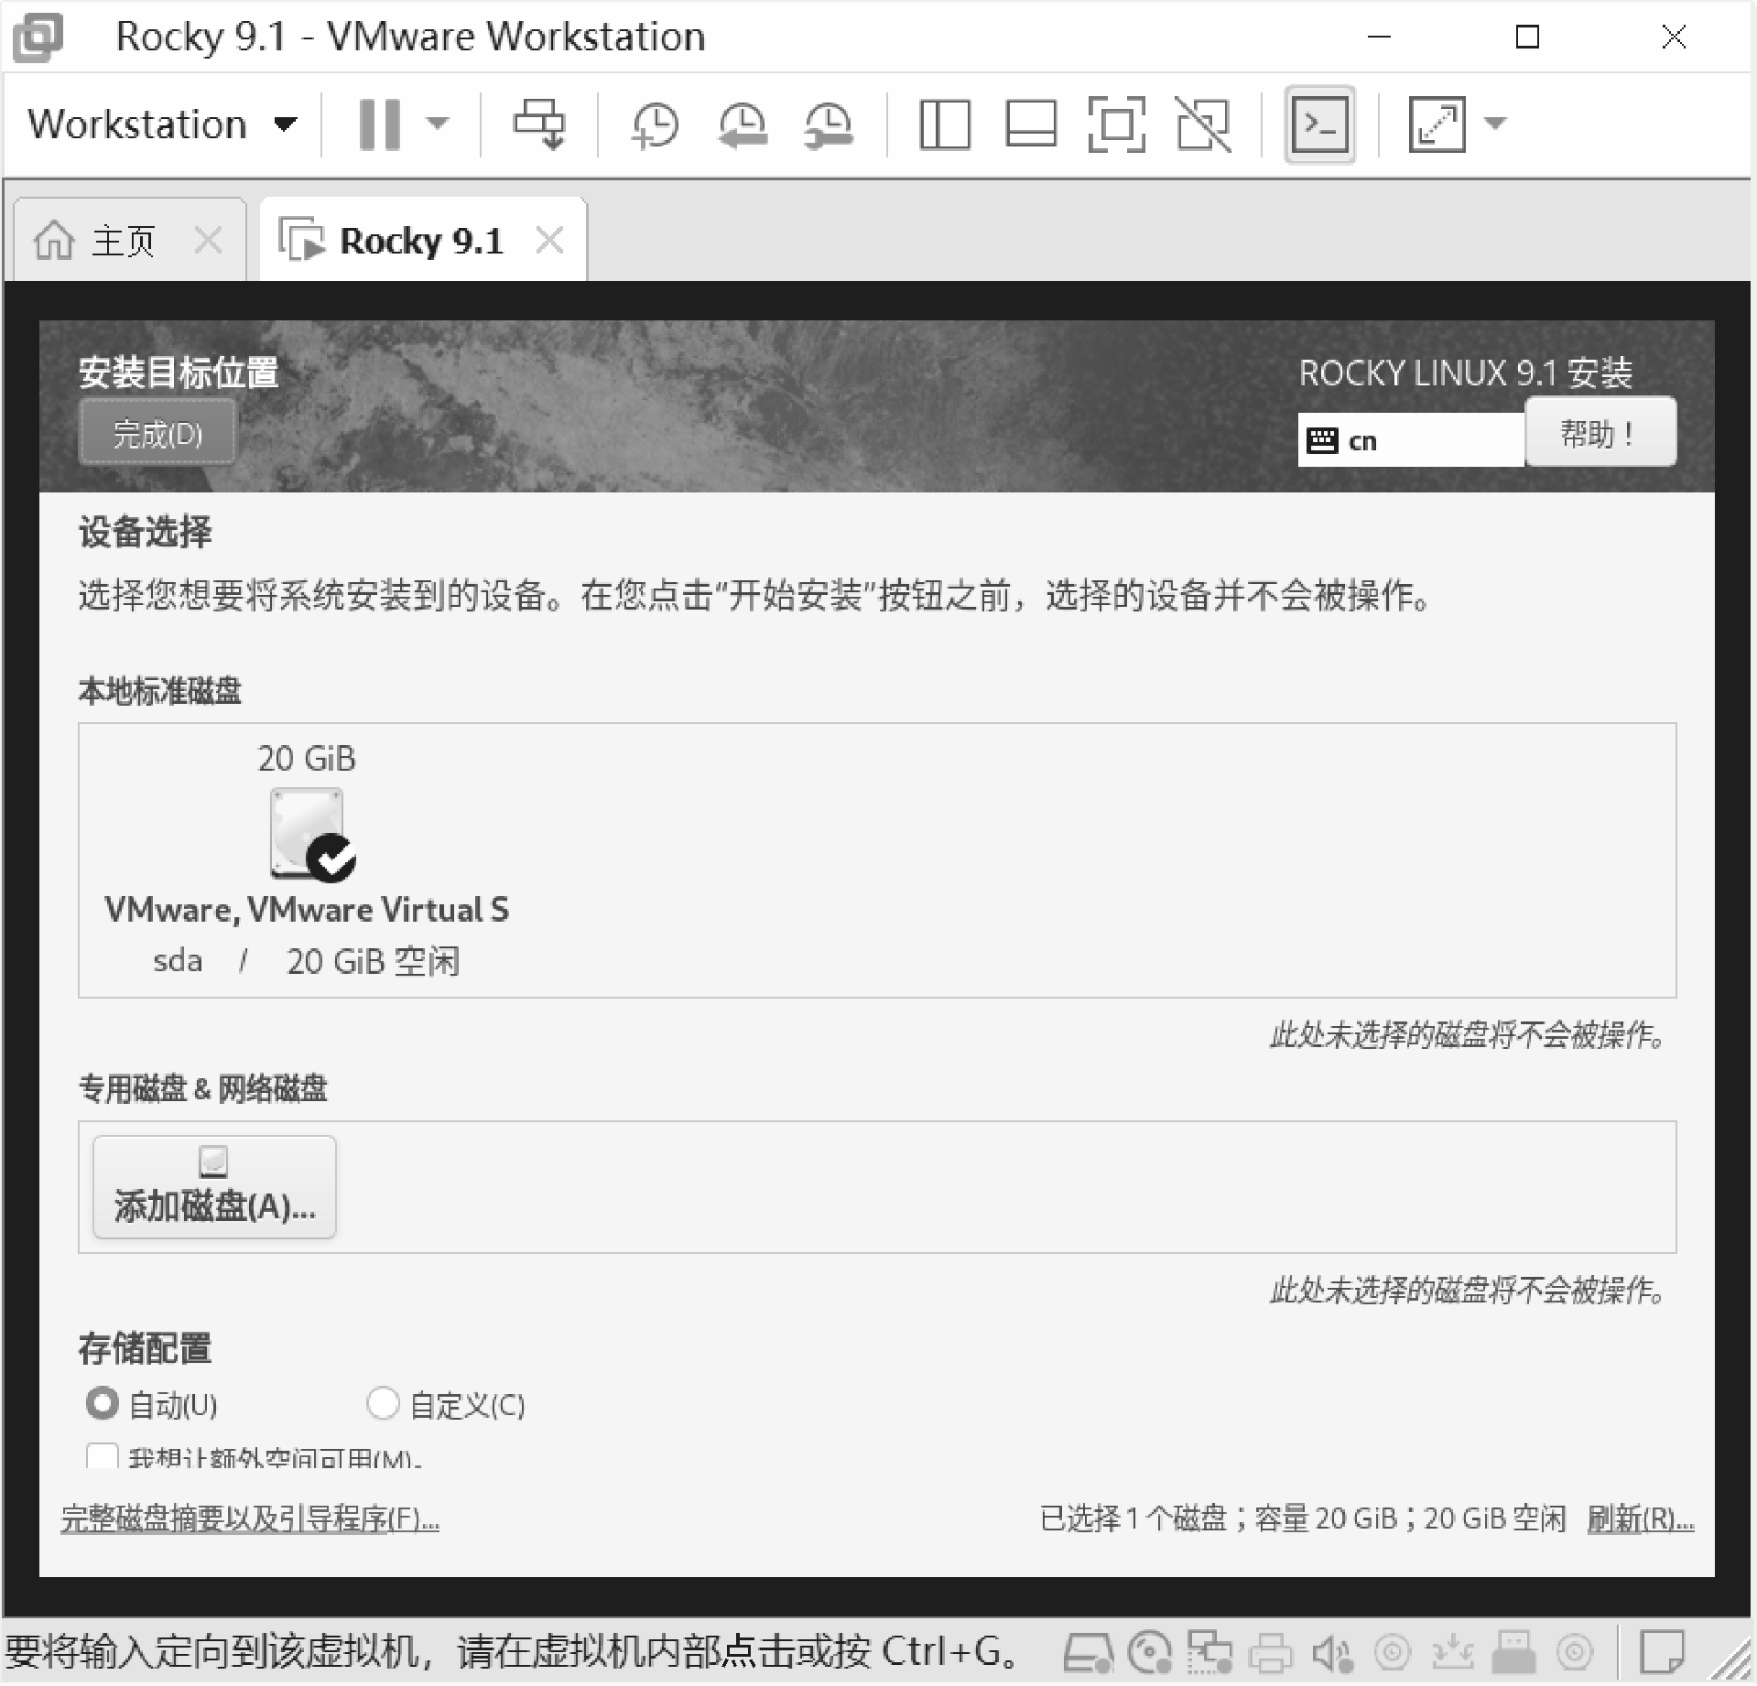This screenshot has width=1757, height=1686.
Task: Toggle unity mode icon
Action: (x=1203, y=124)
